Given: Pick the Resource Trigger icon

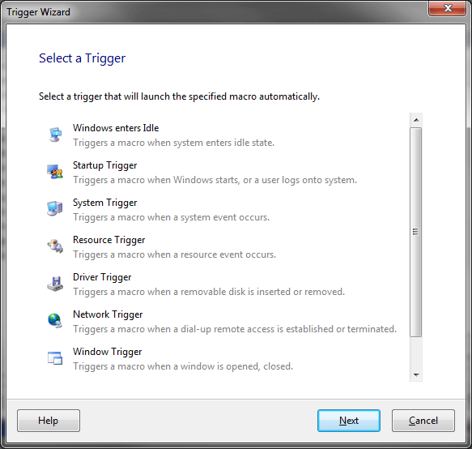Looking at the screenshot, I should pyautogui.click(x=55, y=246).
